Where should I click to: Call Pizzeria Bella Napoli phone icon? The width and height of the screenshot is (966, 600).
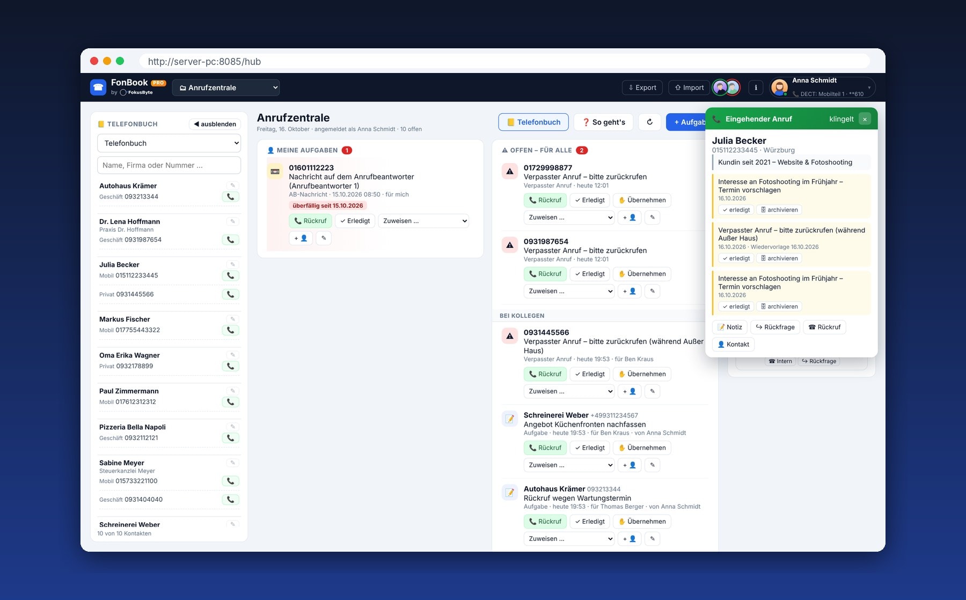point(230,438)
